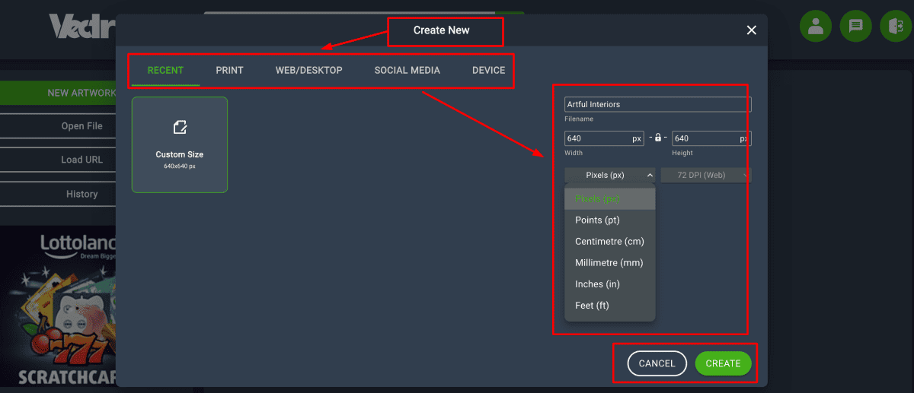Viewport: 914px width, 393px height.
Task: Select Centimetre (cm) unit option
Action: point(609,242)
